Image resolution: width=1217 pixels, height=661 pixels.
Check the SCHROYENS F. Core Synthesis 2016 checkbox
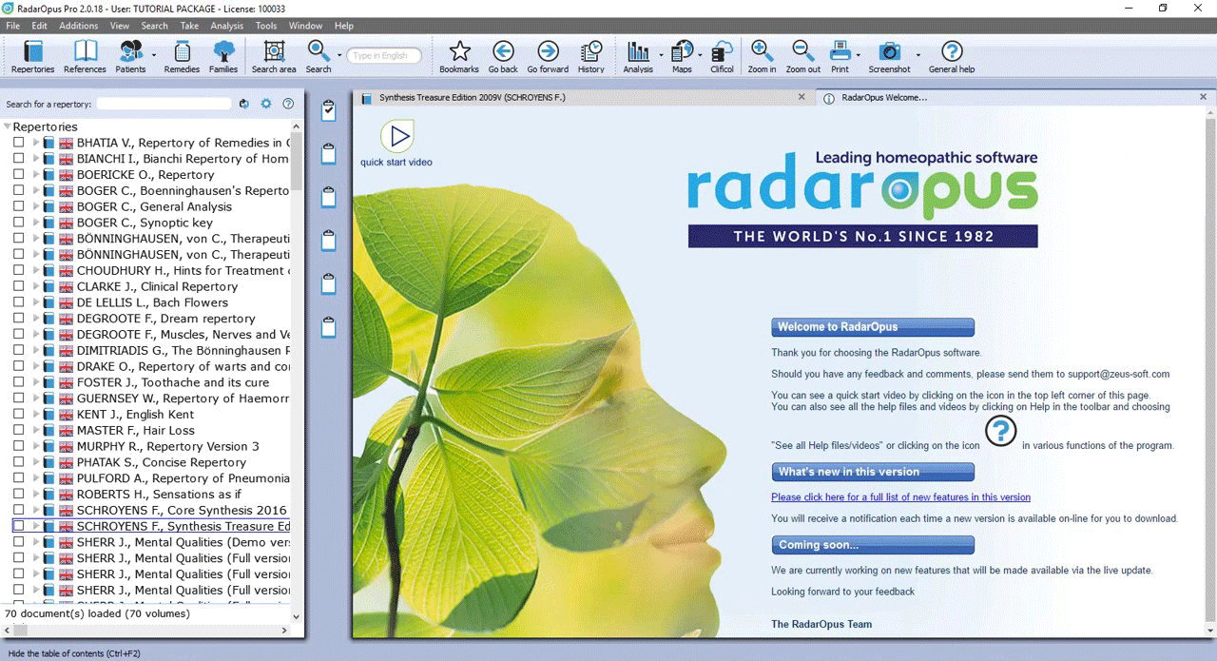pos(18,510)
